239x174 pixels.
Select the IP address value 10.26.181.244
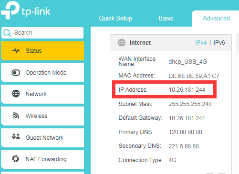pyautogui.click(x=187, y=90)
